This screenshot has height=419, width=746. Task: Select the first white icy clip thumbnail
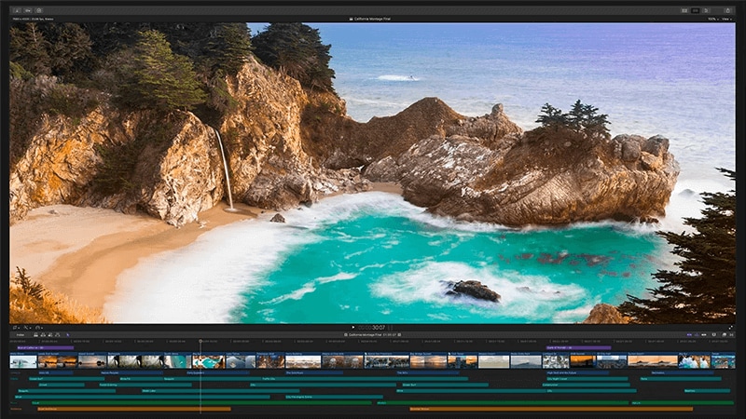22,361
